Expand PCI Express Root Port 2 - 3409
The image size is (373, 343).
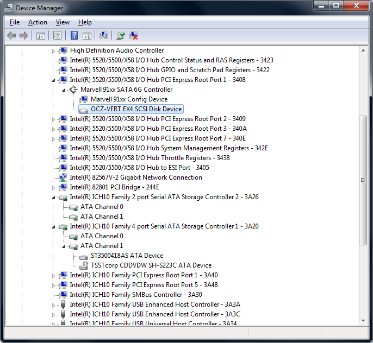point(53,119)
